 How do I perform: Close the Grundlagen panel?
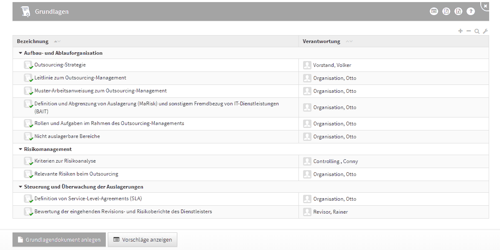pyautogui.click(x=485, y=6)
